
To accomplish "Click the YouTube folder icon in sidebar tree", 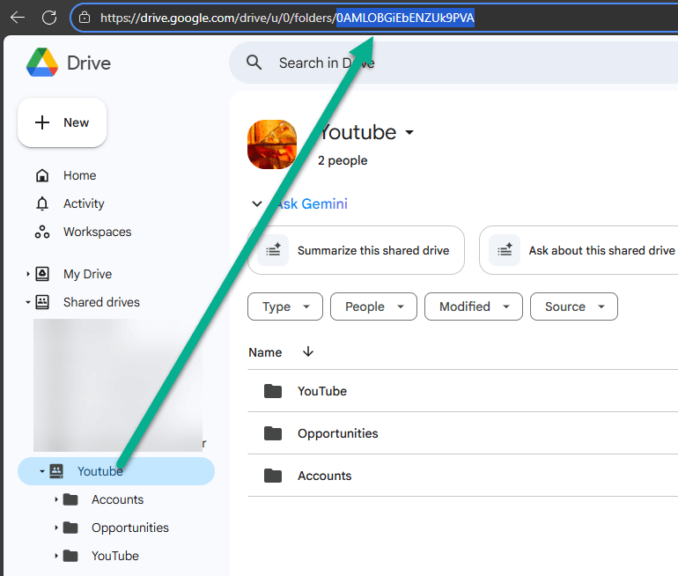I will pos(70,556).
